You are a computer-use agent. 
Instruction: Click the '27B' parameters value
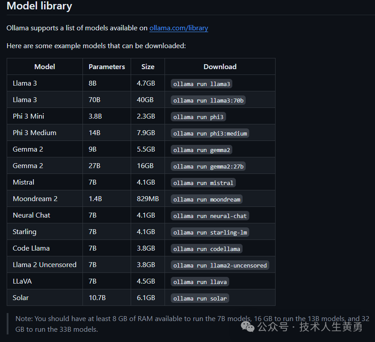pos(95,166)
